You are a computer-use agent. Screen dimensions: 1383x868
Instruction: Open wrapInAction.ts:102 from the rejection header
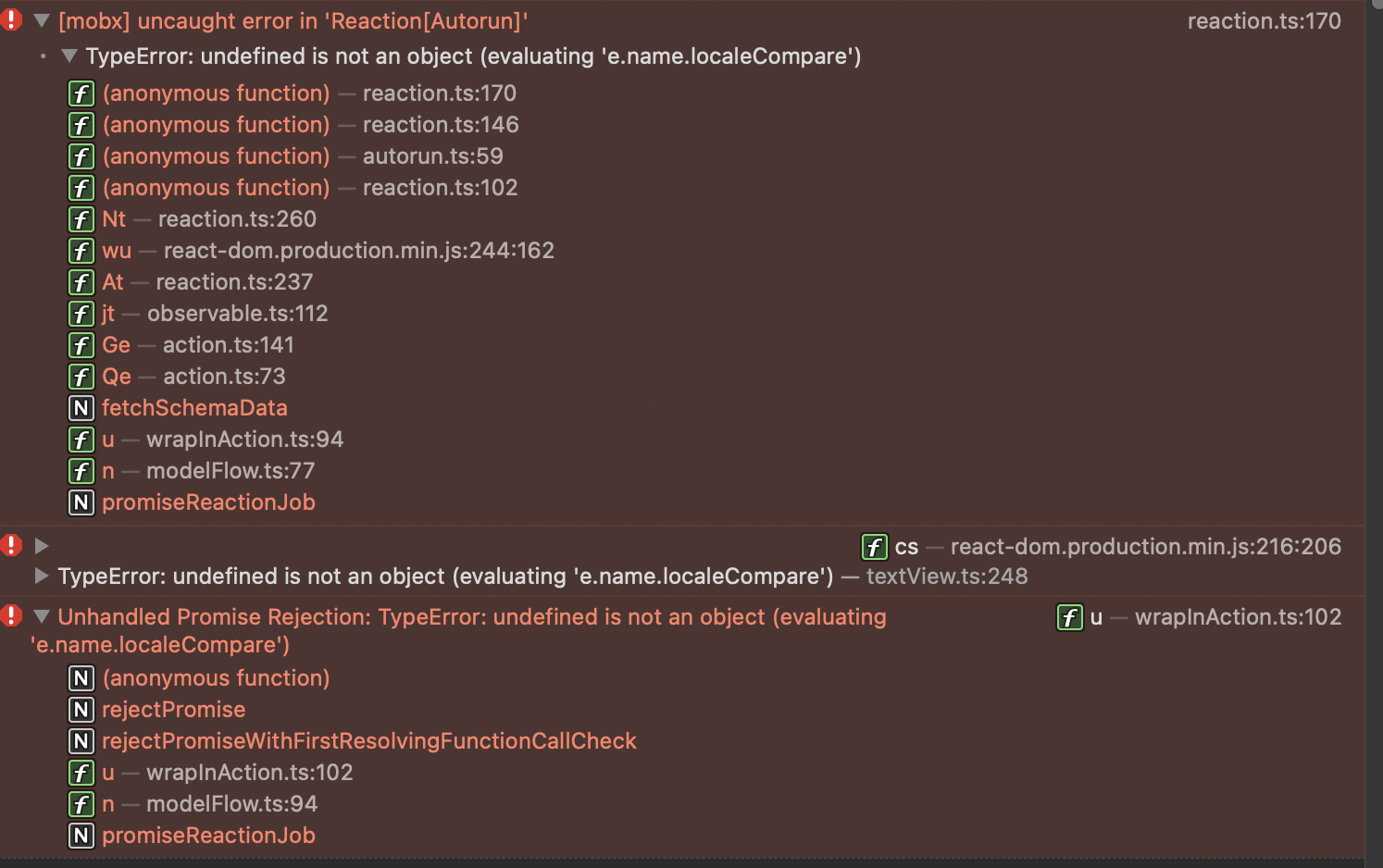pyautogui.click(x=1239, y=617)
